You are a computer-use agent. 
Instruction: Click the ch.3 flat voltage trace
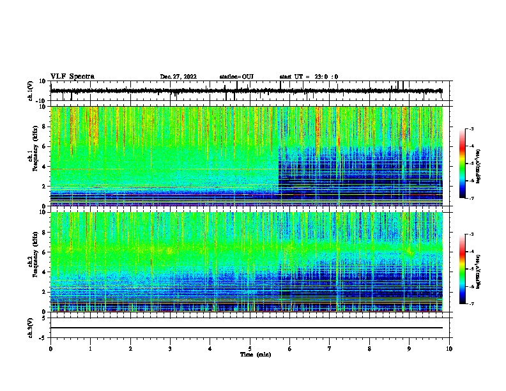(x=247, y=328)
